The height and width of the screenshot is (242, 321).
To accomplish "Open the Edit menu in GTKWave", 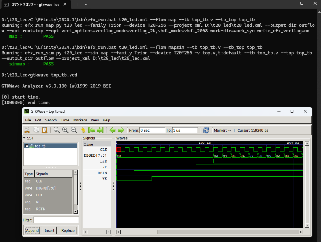I will click(38, 120).
